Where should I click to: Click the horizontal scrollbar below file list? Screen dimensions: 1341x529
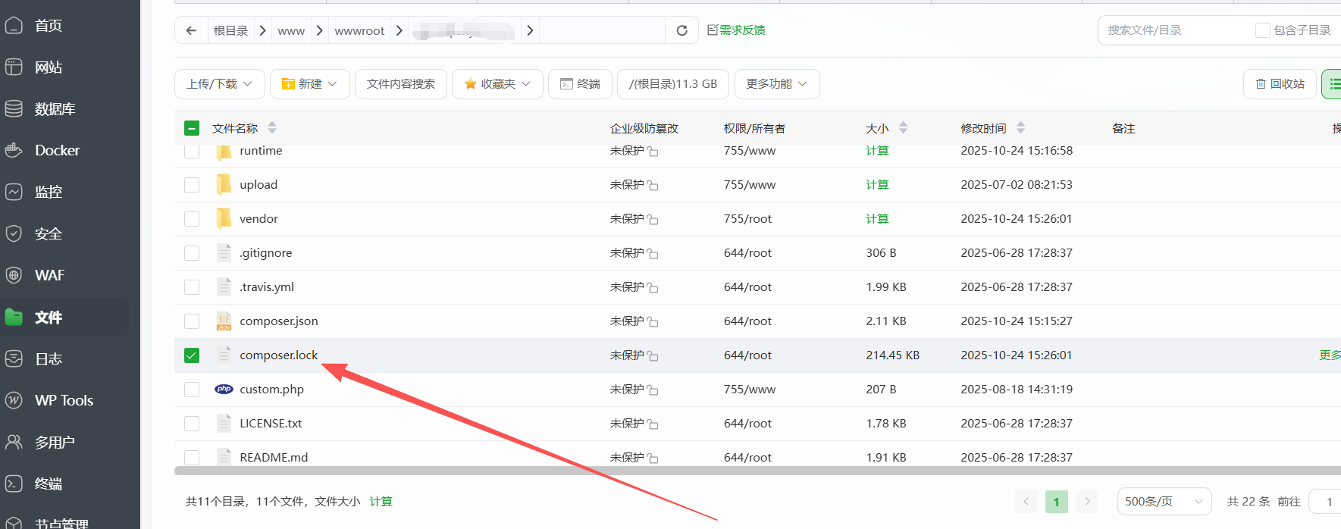[x=757, y=471]
